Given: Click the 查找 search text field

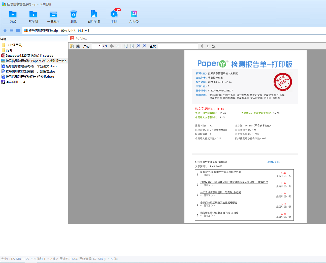Looking at the screenshot, I should coord(178,46).
